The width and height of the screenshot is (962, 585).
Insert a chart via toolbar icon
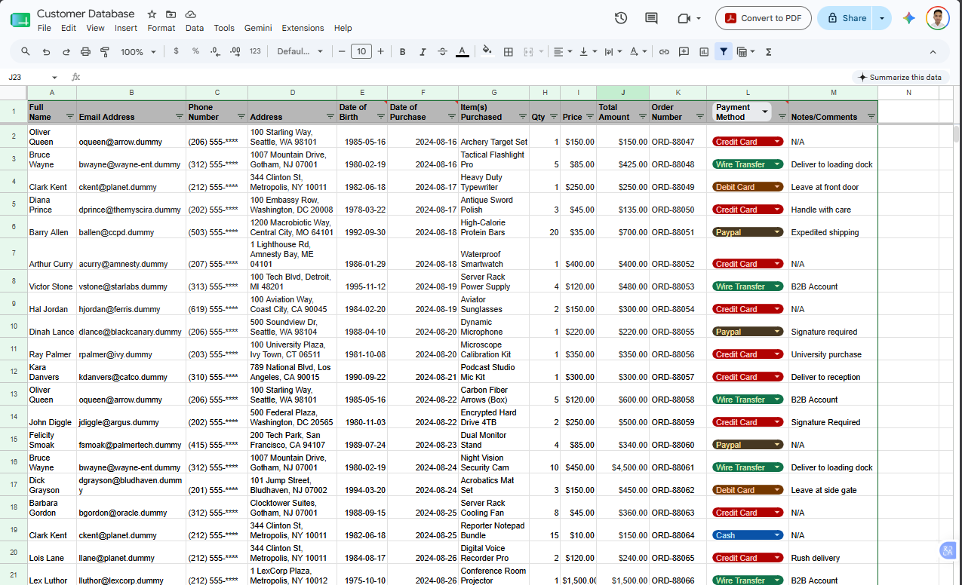click(x=704, y=51)
